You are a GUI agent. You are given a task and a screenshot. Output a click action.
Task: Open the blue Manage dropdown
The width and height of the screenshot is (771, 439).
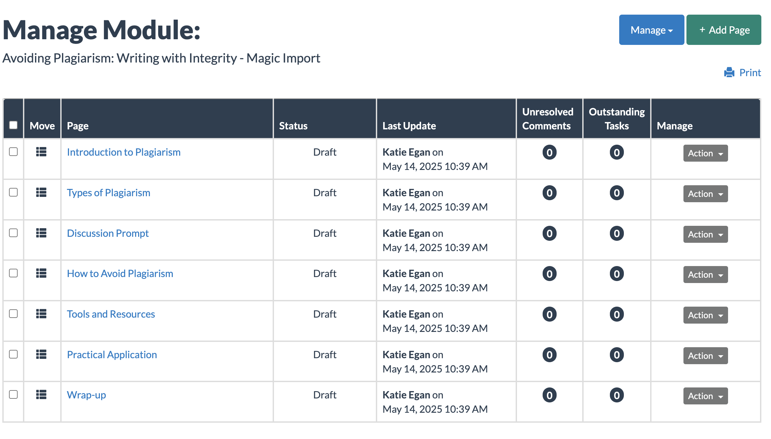[x=651, y=30]
